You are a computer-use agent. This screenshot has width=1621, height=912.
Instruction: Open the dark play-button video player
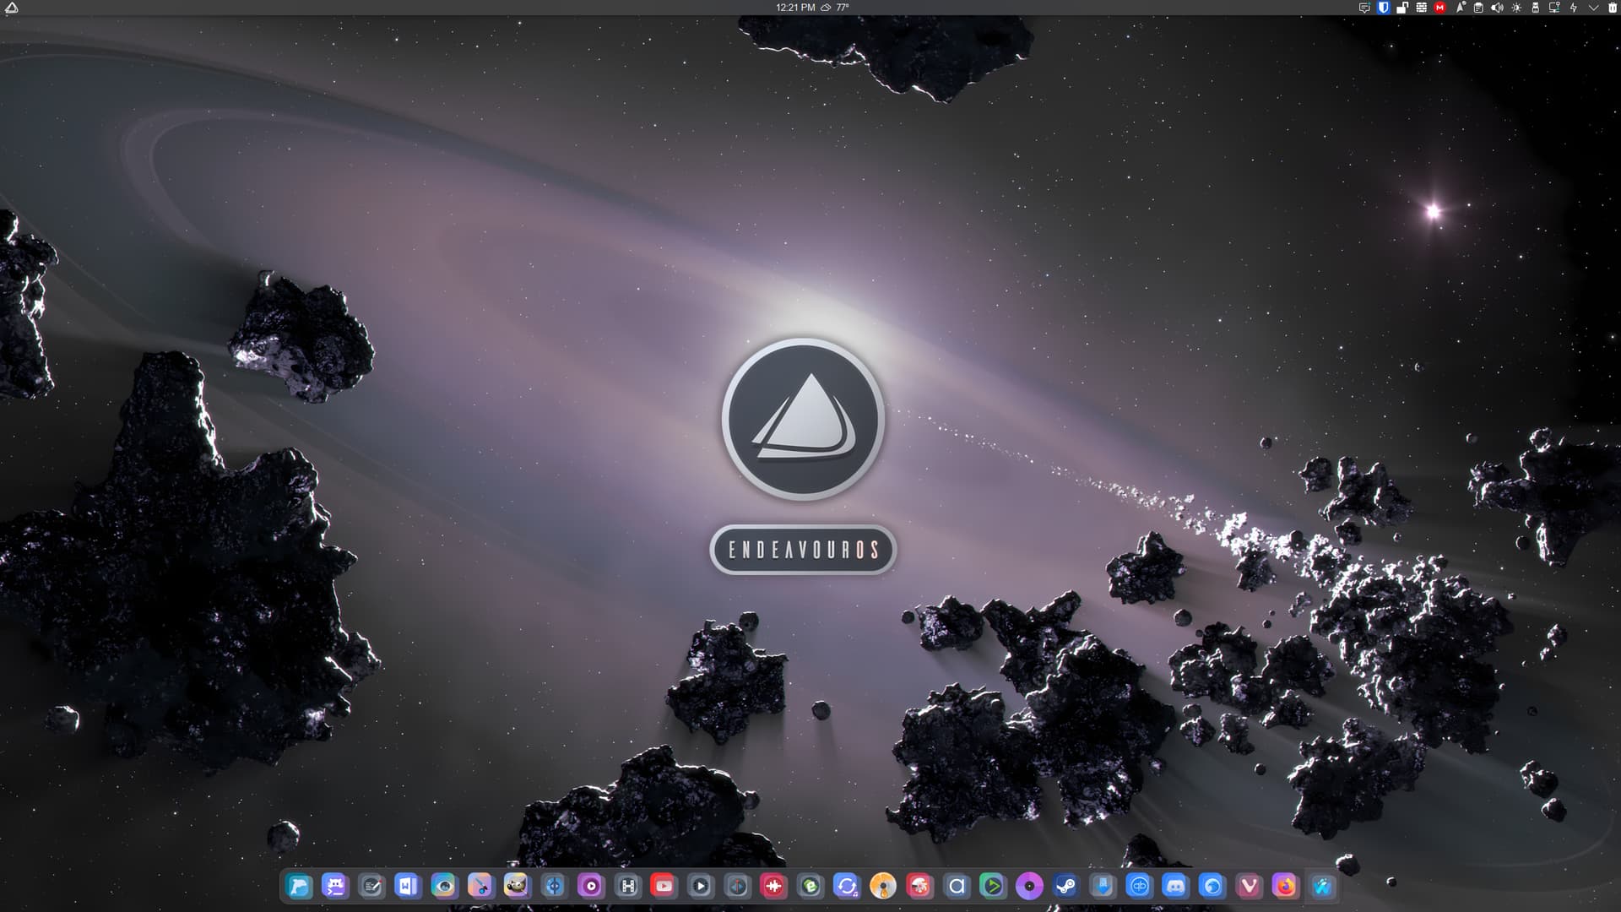(x=700, y=886)
